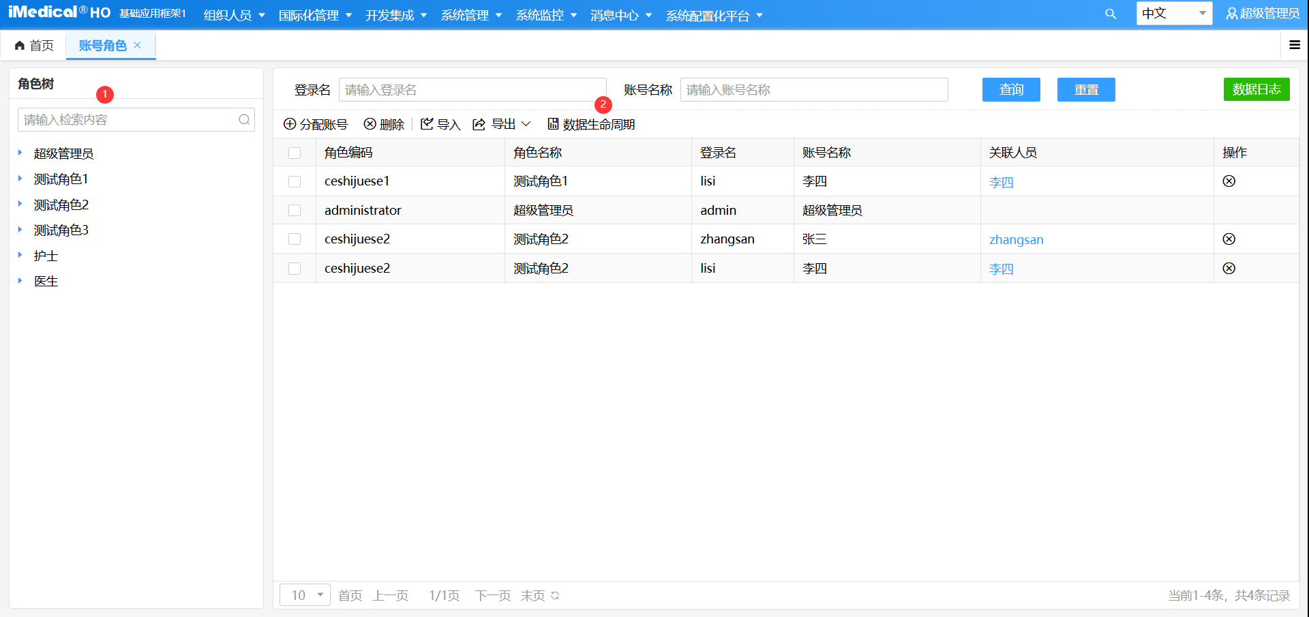Viewport: 1309px width, 617px height.
Task: Open the 中文 language dropdown
Action: 1173,14
